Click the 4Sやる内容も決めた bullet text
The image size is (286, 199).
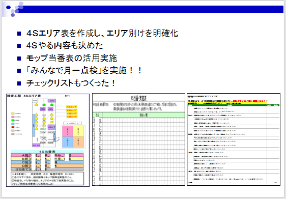[65, 46]
